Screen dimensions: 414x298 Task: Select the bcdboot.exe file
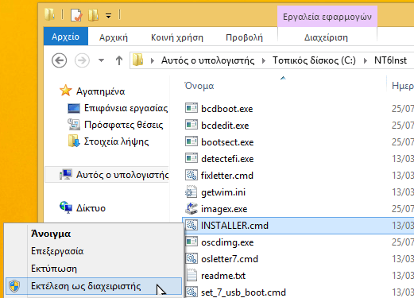point(226,109)
